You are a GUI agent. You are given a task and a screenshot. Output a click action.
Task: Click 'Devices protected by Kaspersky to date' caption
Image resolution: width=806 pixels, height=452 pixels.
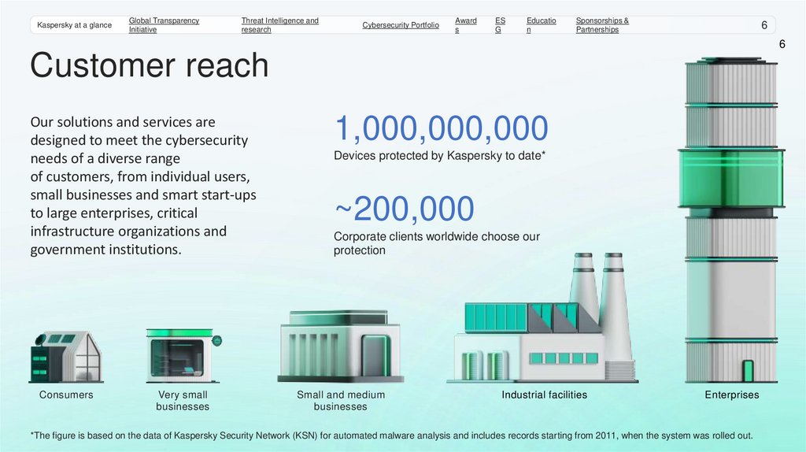439,155
